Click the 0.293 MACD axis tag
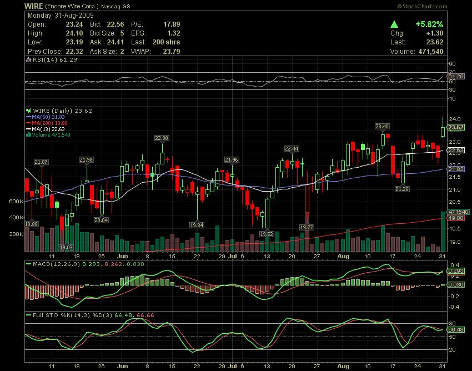 [456, 271]
